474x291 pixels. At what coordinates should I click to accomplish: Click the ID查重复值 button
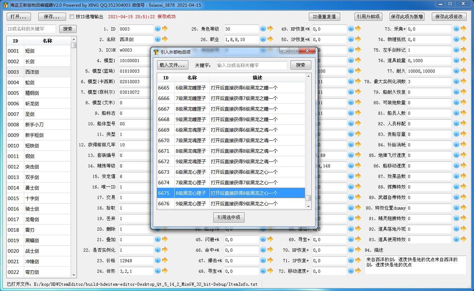324,16
